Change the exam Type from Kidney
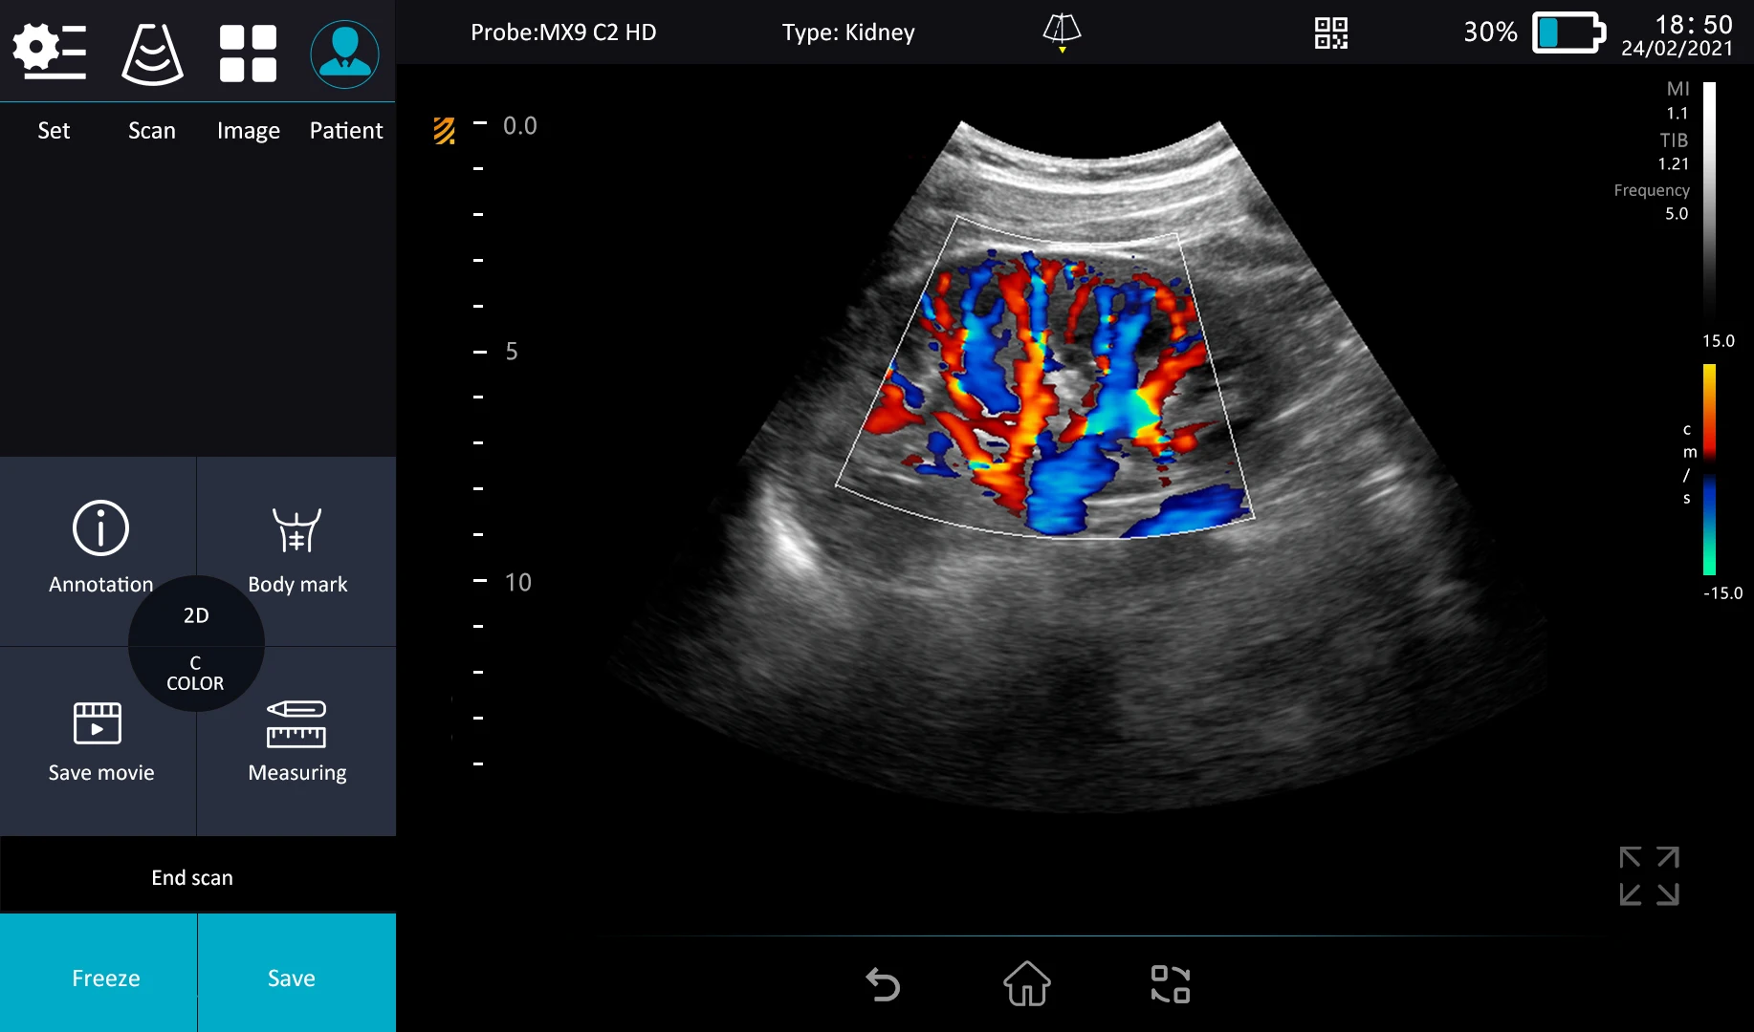Screen dimensions: 1754x1032 pyautogui.click(x=845, y=32)
